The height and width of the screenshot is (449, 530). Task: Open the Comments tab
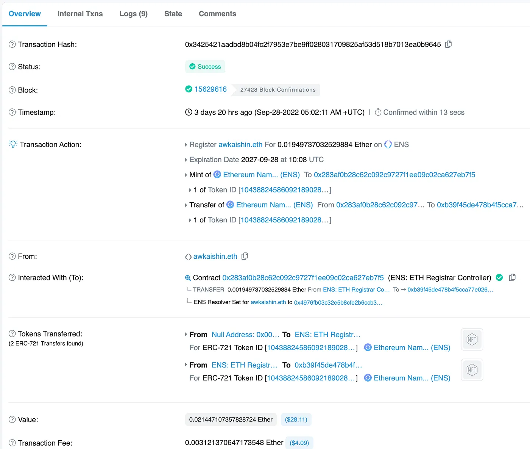(x=217, y=14)
